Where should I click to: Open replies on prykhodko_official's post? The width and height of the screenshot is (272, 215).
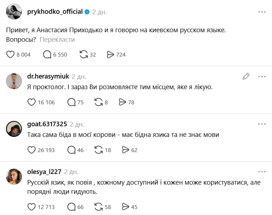coord(47,54)
